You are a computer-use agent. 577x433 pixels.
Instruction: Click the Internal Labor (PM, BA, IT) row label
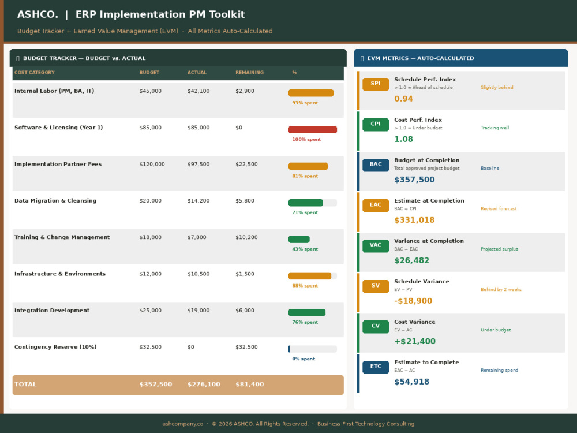(54, 91)
